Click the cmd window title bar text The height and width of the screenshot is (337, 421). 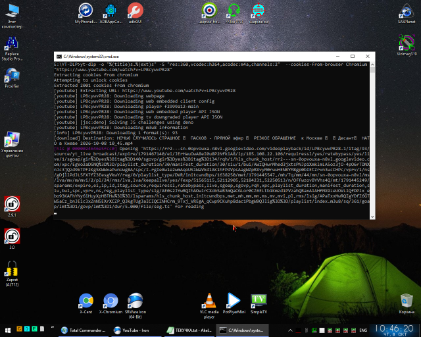[x=91, y=57]
